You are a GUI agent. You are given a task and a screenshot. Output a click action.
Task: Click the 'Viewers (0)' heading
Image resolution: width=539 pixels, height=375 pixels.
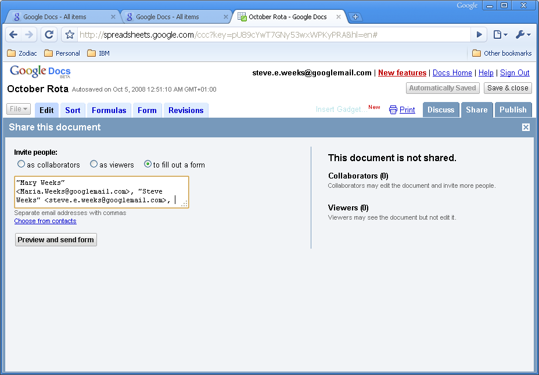pyautogui.click(x=348, y=208)
